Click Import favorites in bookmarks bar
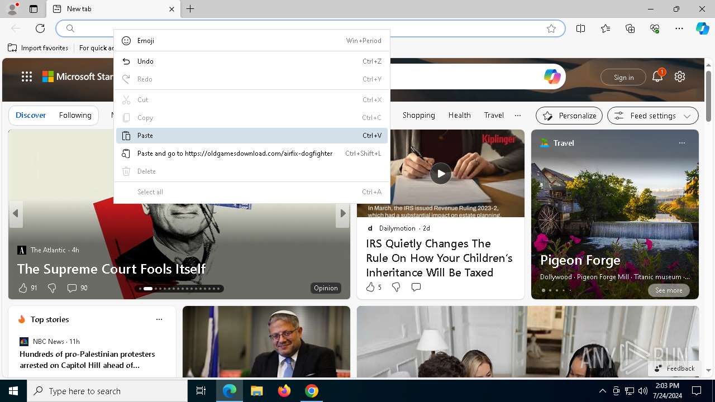The height and width of the screenshot is (402, 715). 38,48
